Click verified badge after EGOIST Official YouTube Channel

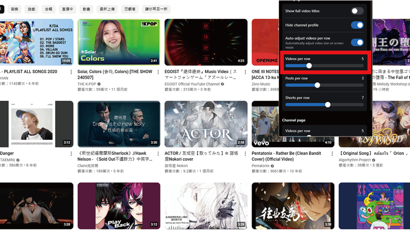click(222, 84)
